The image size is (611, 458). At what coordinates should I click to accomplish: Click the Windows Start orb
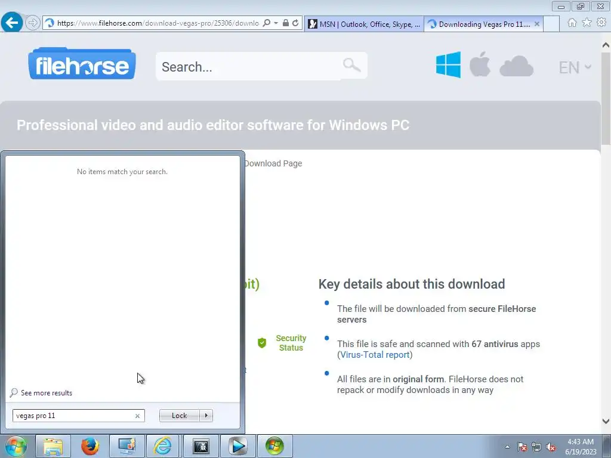click(16, 446)
